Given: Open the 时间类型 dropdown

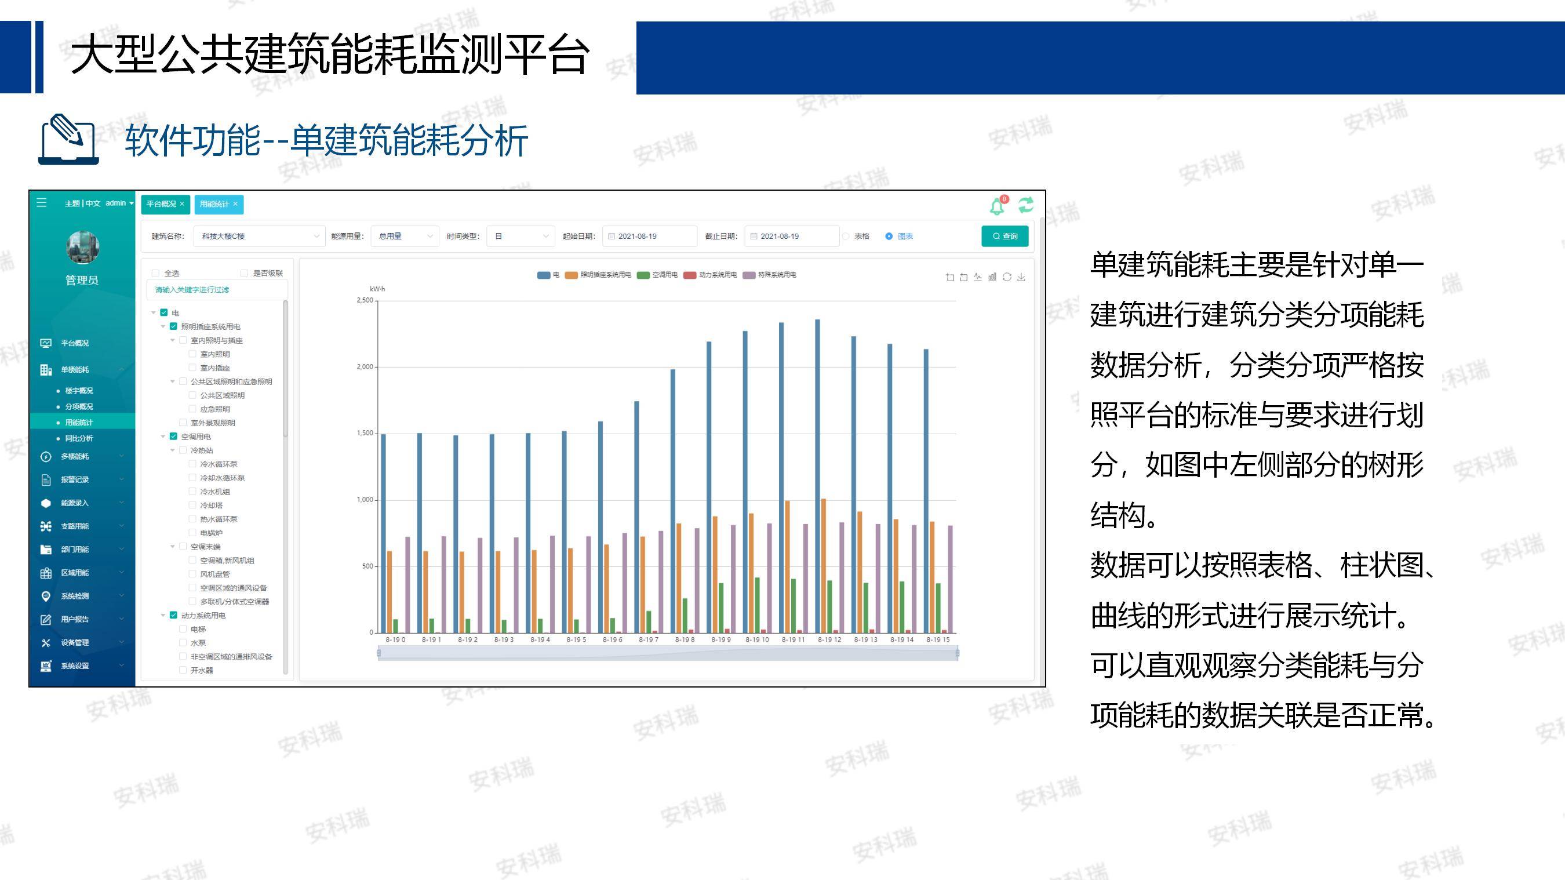Looking at the screenshot, I should (x=521, y=236).
